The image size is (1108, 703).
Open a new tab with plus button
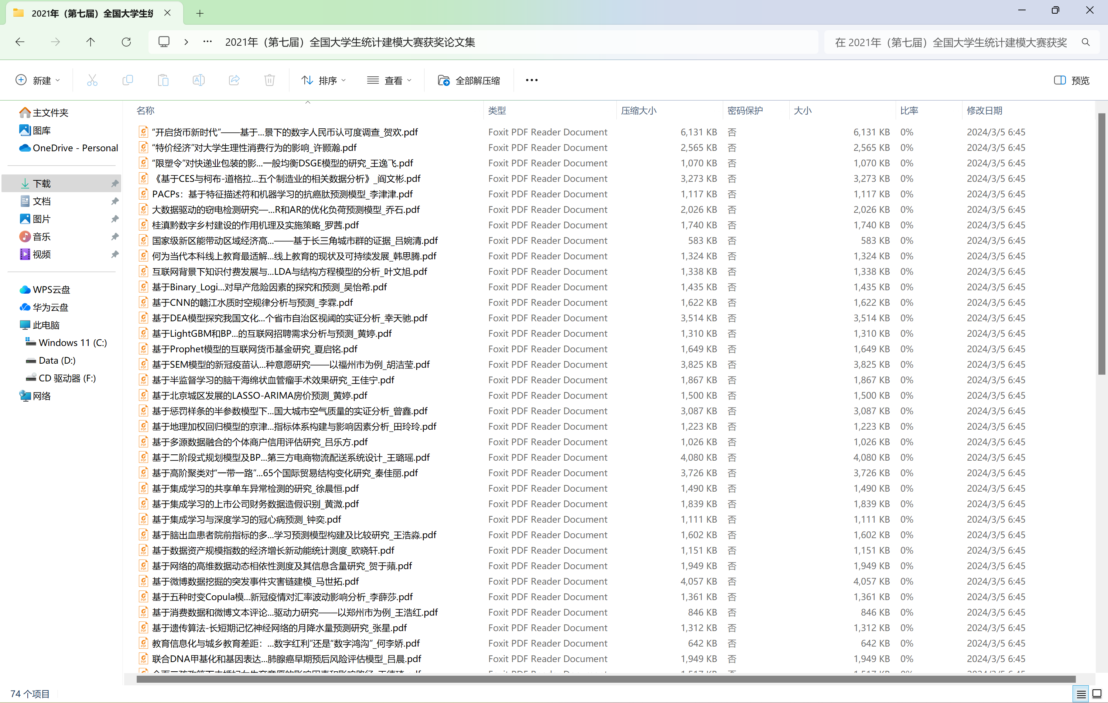click(200, 13)
